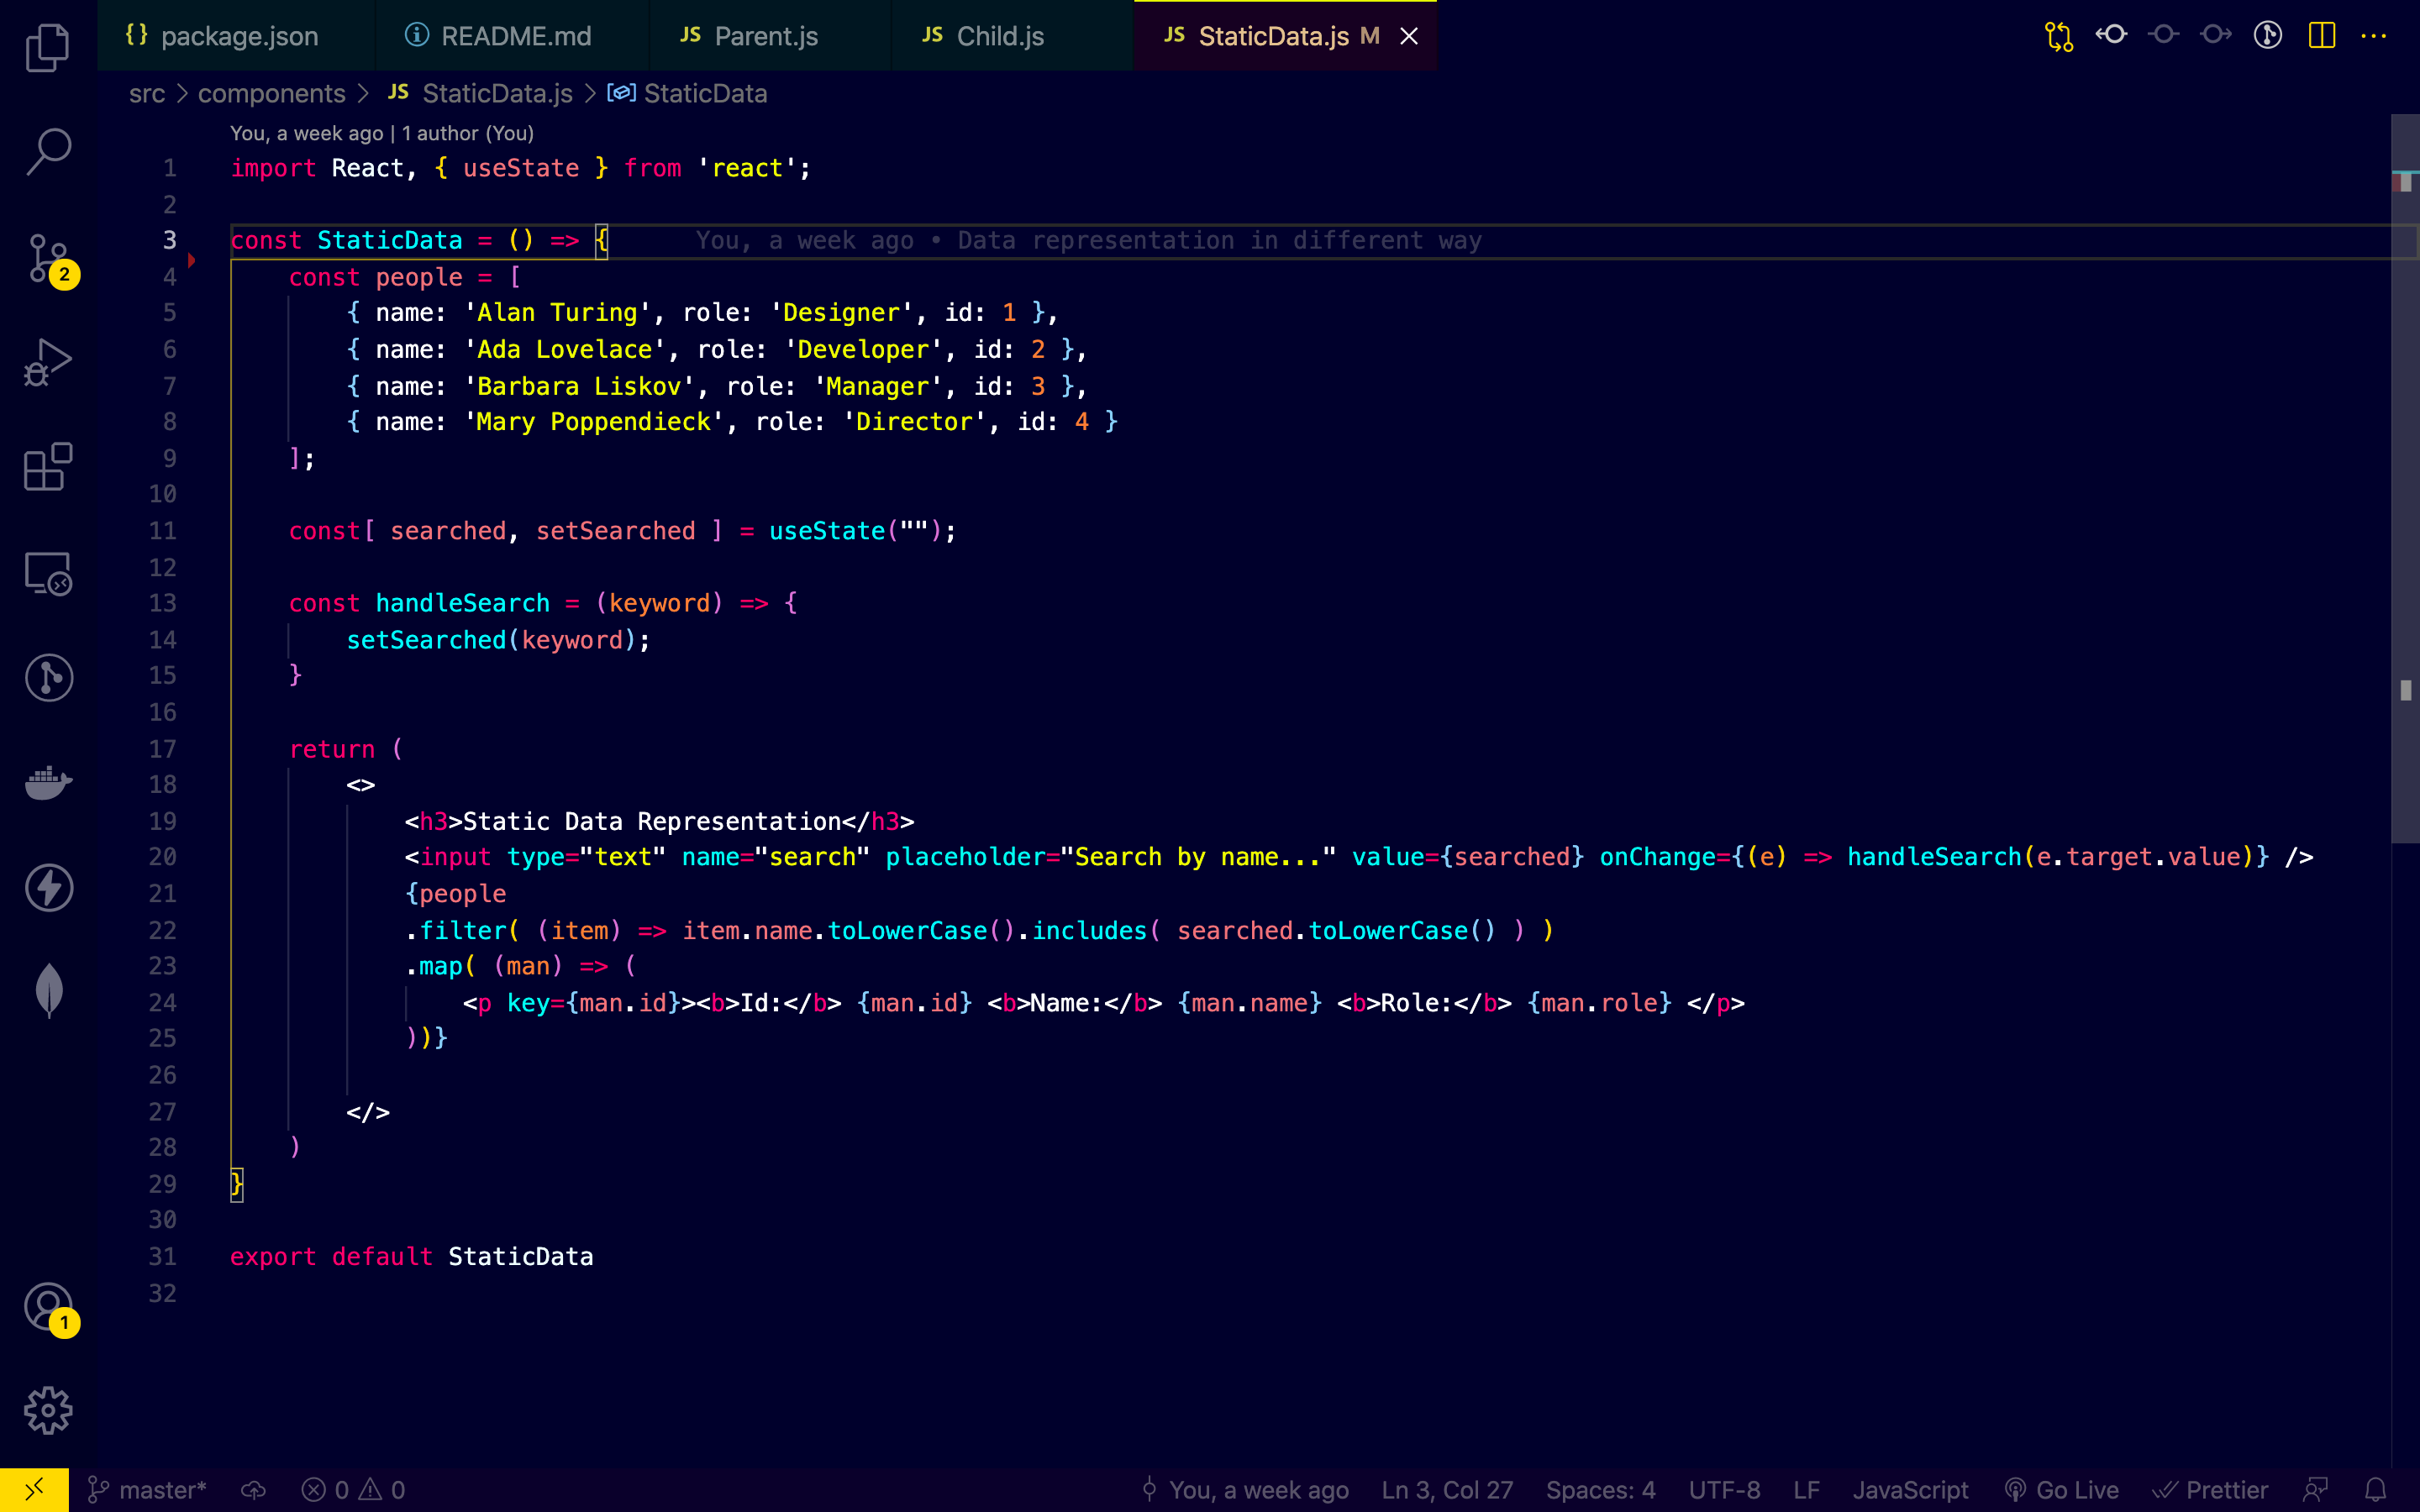Open the StaticData breadcrumb symbol picker
Screen dimensions: 2420x1512
pos(705,93)
